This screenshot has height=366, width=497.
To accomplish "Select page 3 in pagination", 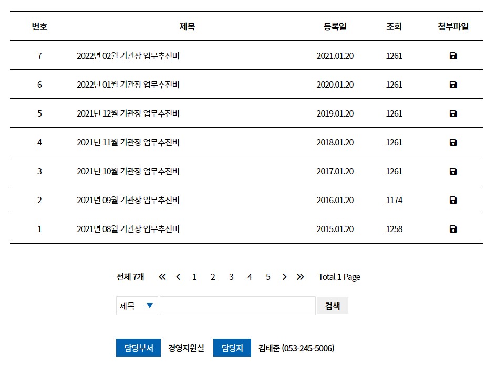I will point(231,277).
